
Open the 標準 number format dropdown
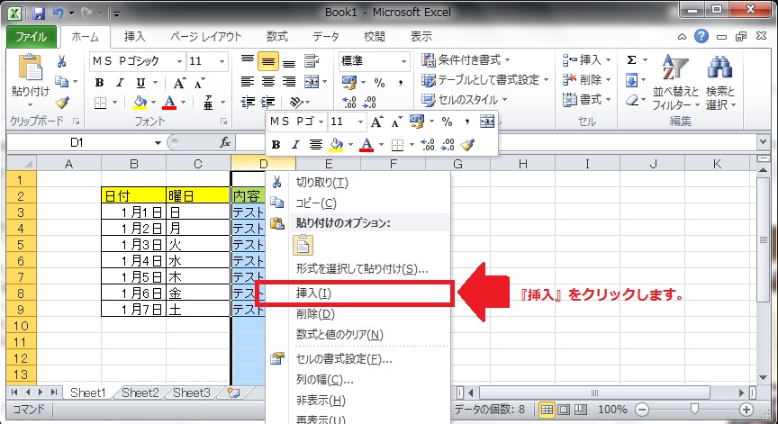[x=404, y=61]
